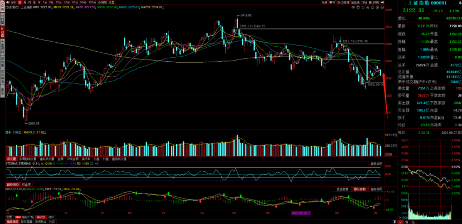Click the undo arrow icon

click(363, 7)
